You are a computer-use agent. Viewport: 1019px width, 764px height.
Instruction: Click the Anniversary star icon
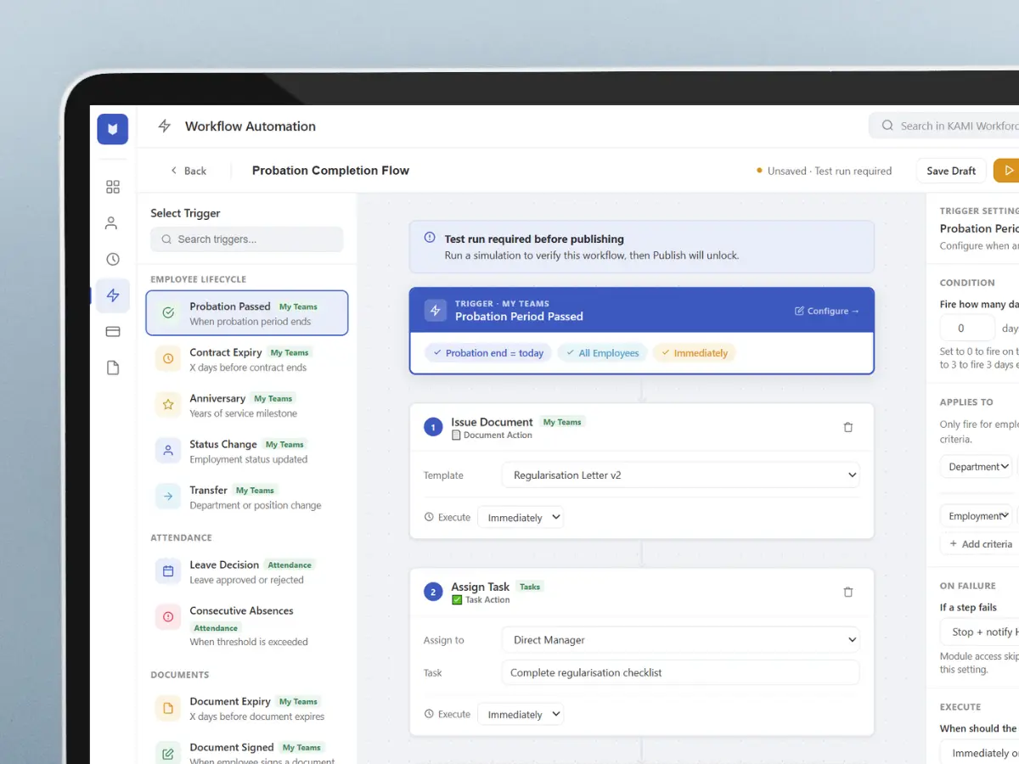tap(168, 405)
